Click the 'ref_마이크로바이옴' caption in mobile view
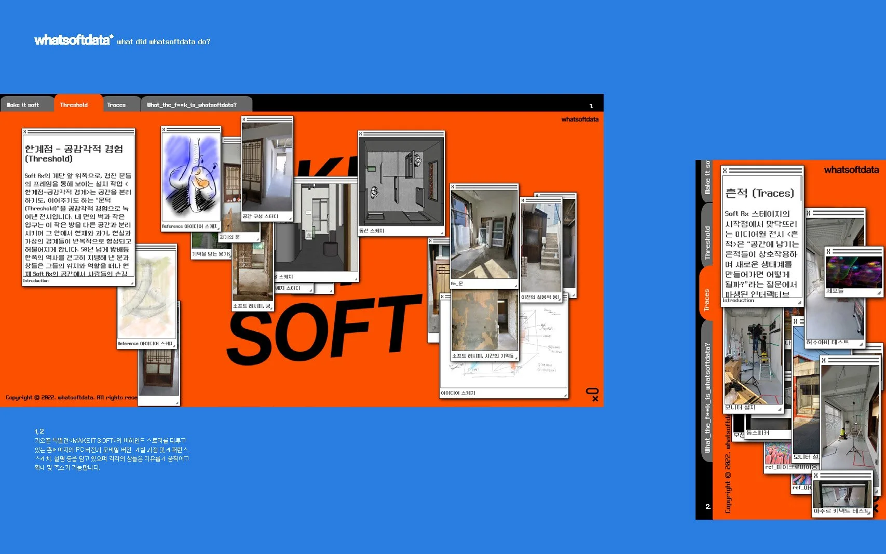Screen dimensions: 886x554 (x=790, y=467)
